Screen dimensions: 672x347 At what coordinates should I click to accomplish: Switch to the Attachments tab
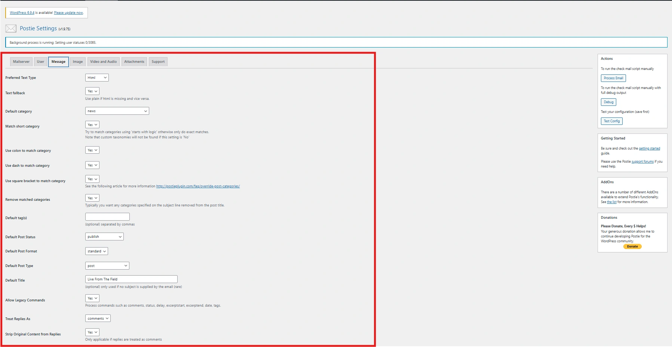pyautogui.click(x=134, y=62)
